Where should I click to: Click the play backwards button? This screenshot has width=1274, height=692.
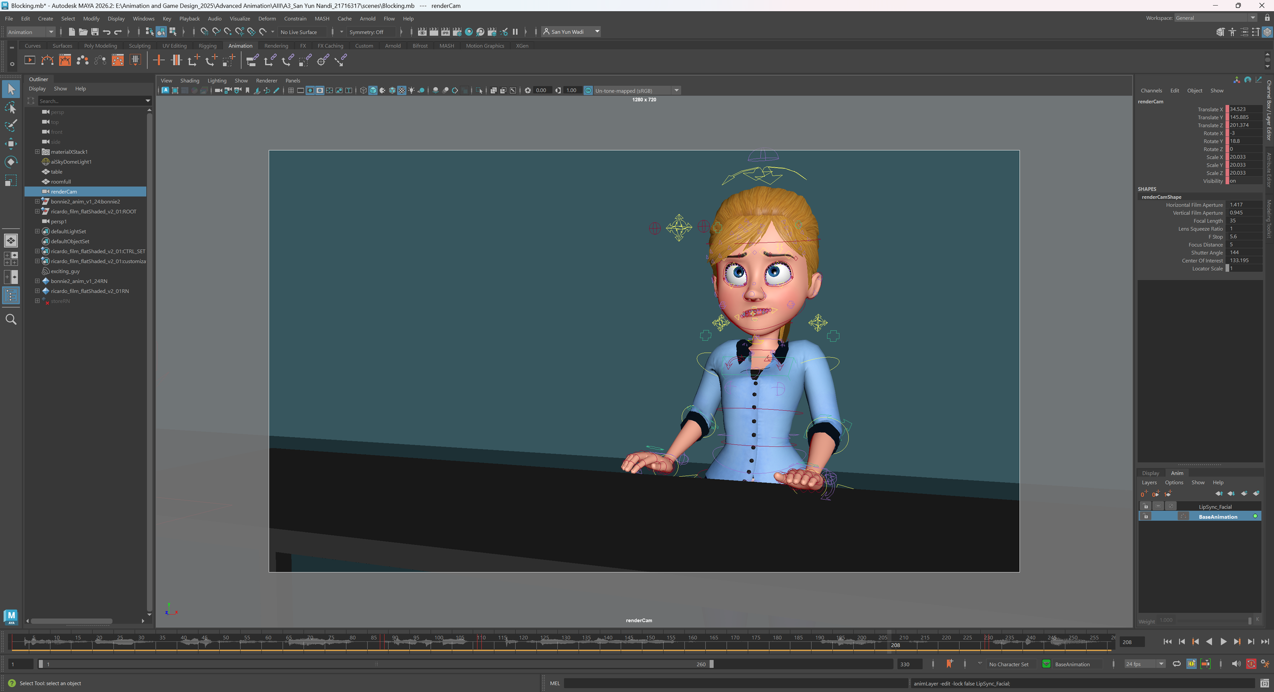pos(1209,642)
